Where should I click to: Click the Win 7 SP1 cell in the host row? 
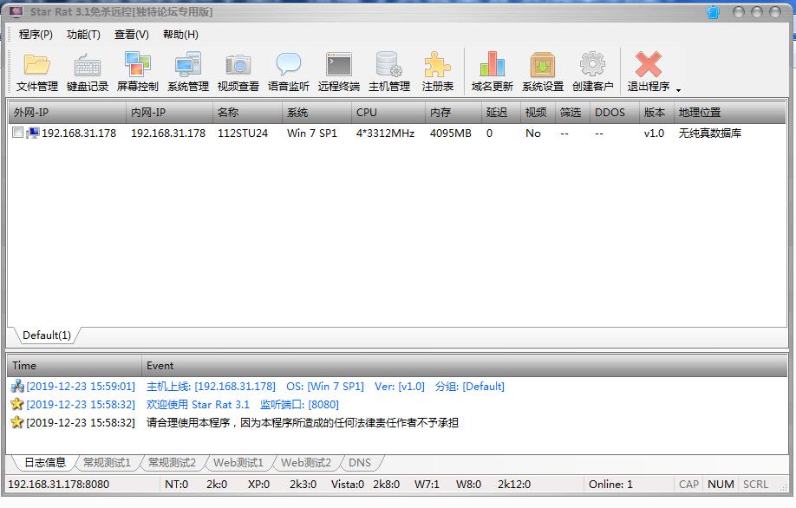(311, 133)
